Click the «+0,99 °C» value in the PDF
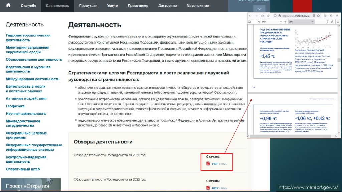 (268, 119)
